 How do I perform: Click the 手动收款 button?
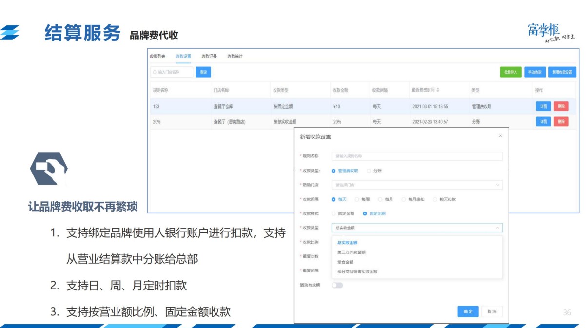click(x=534, y=72)
